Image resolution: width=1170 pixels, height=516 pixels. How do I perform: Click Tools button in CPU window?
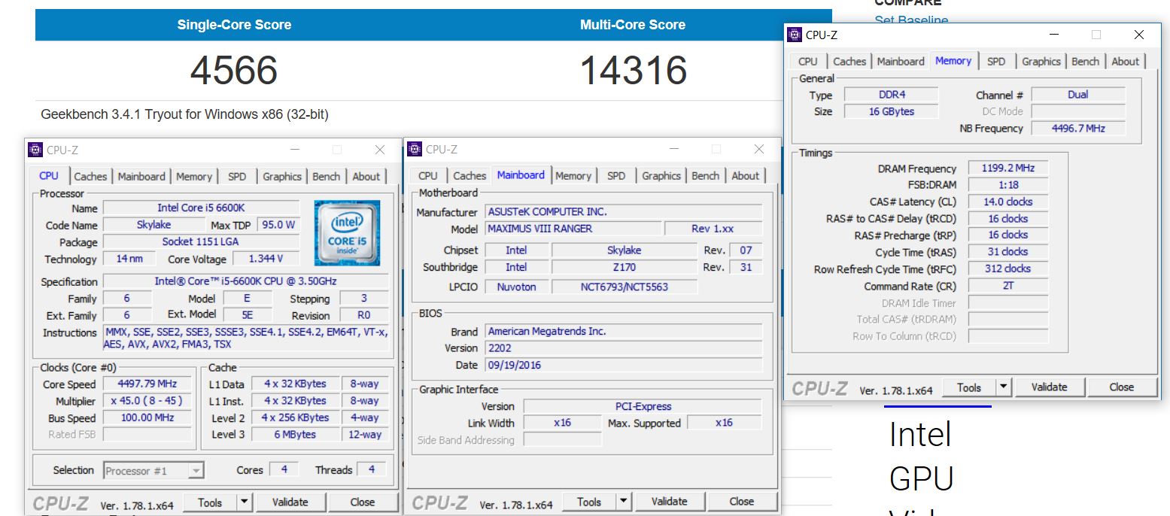coord(210,502)
